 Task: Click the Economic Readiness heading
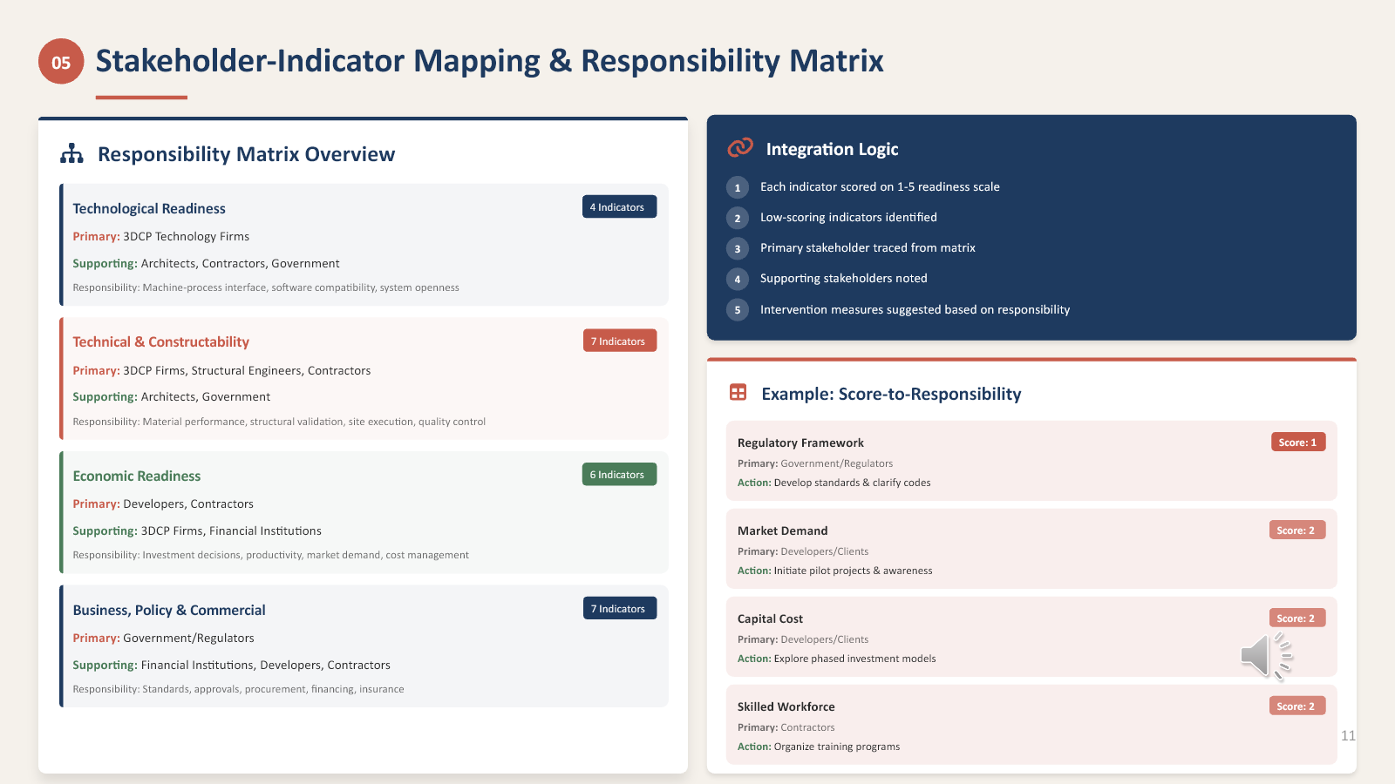pos(137,476)
